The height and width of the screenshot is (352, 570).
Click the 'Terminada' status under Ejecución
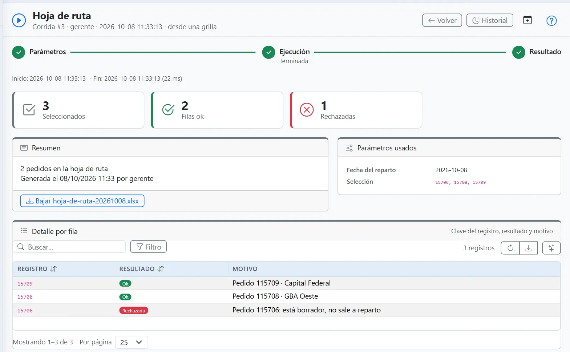pyautogui.click(x=294, y=61)
